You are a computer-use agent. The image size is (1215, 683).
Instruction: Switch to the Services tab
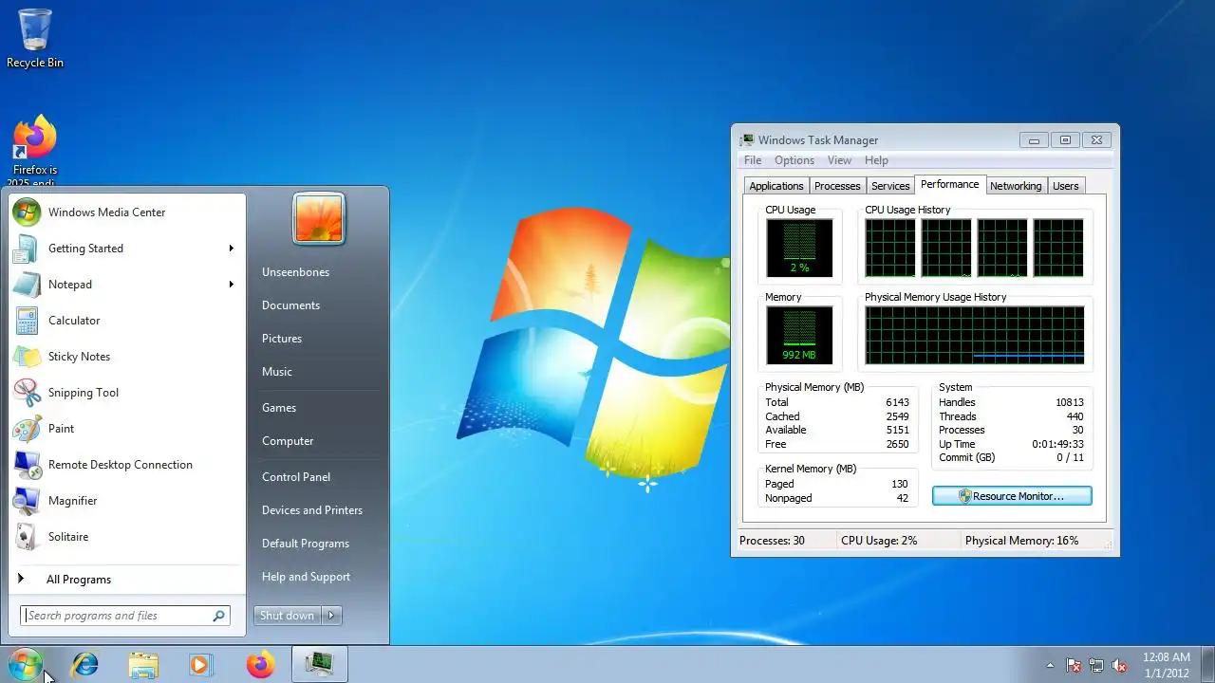click(x=890, y=186)
